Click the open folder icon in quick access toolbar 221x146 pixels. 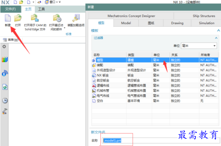[x=21, y=2]
